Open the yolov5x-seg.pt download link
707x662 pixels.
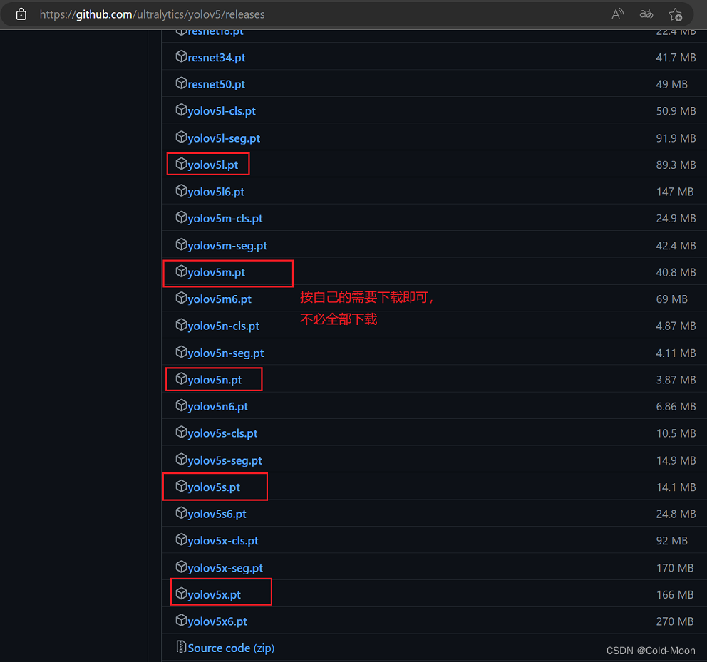tap(225, 568)
